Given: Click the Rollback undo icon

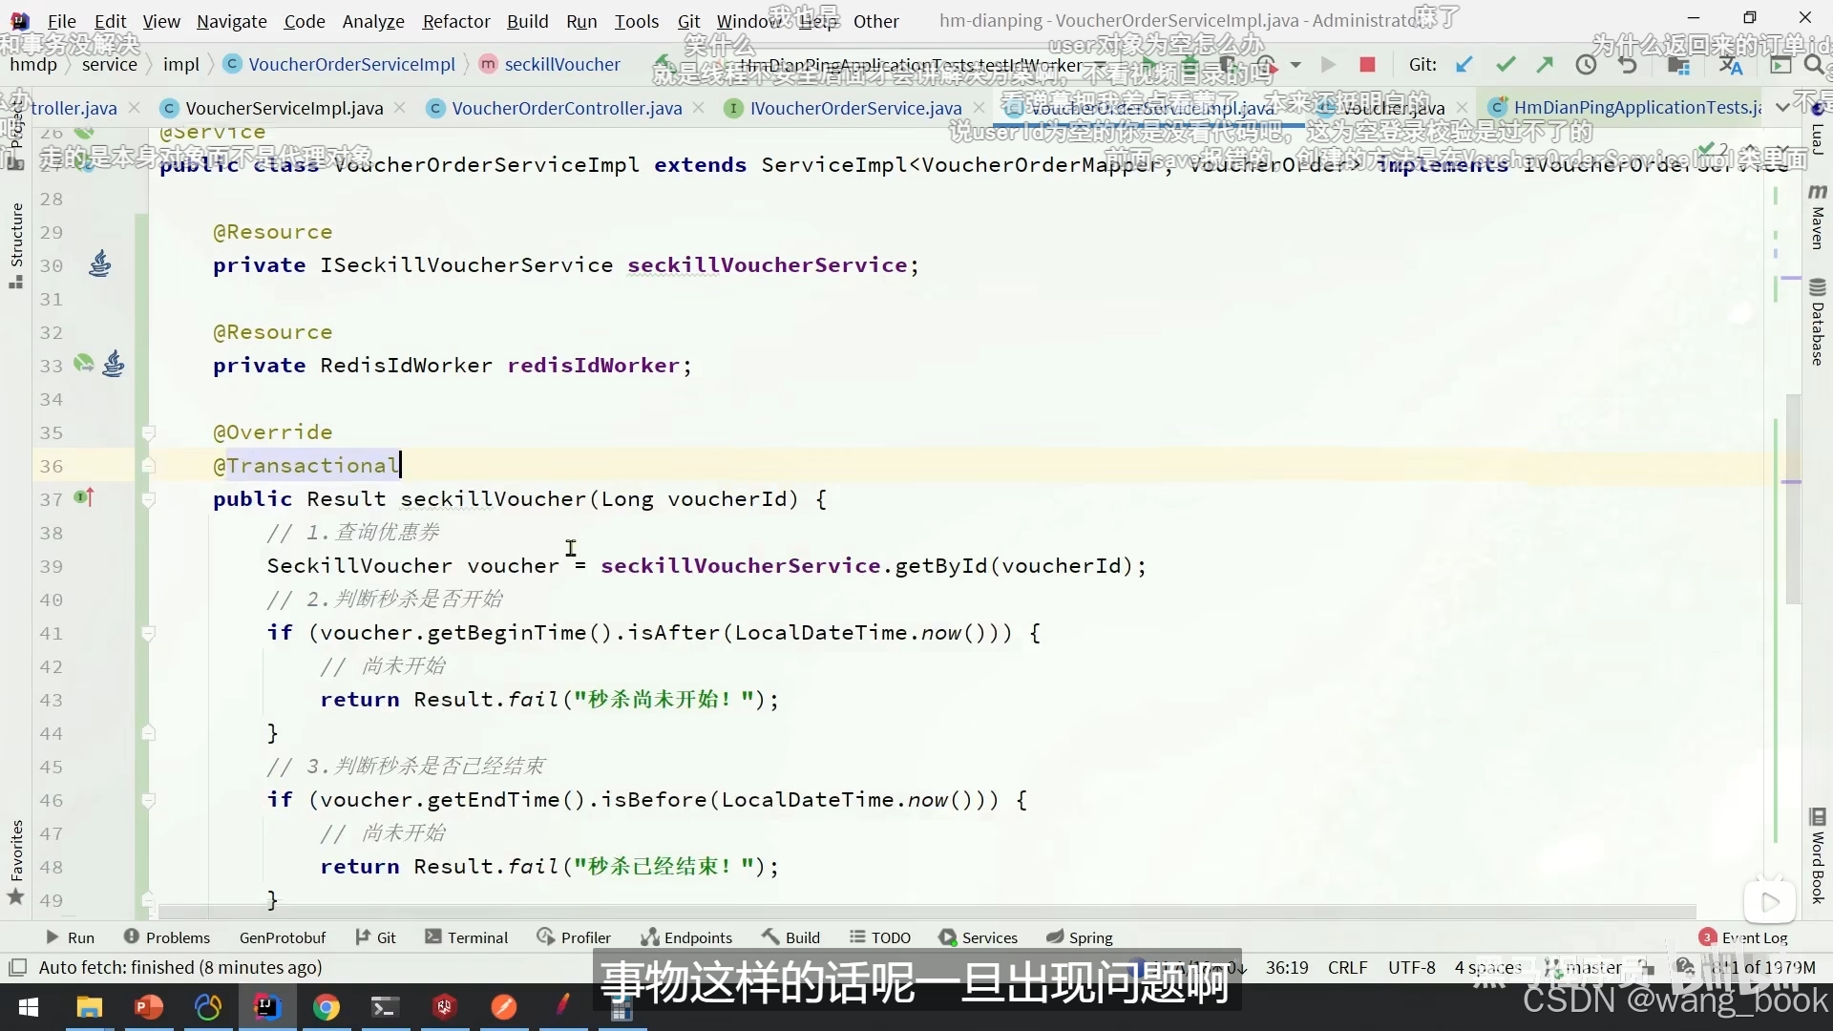Looking at the screenshot, I should (1628, 65).
